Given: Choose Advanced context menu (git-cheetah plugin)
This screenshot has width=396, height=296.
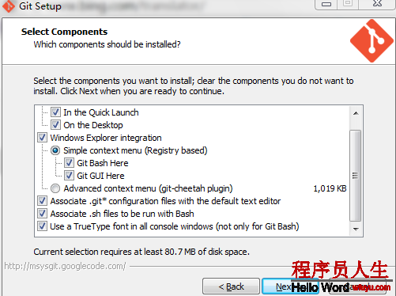Looking at the screenshot, I should tap(55, 188).
